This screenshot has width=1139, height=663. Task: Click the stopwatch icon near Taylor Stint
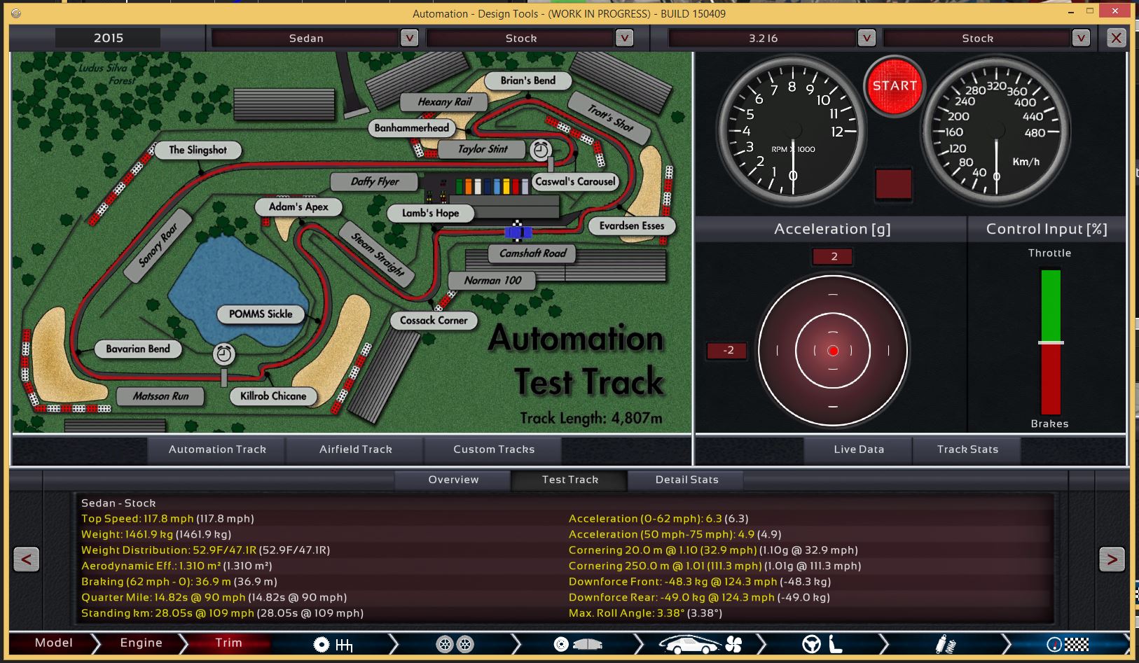click(540, 149)
